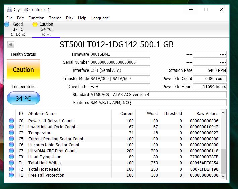This screenshot has height=189, width=238.
Task: Close the CrystalDiskInfo window
Action: tap(222, 10)
